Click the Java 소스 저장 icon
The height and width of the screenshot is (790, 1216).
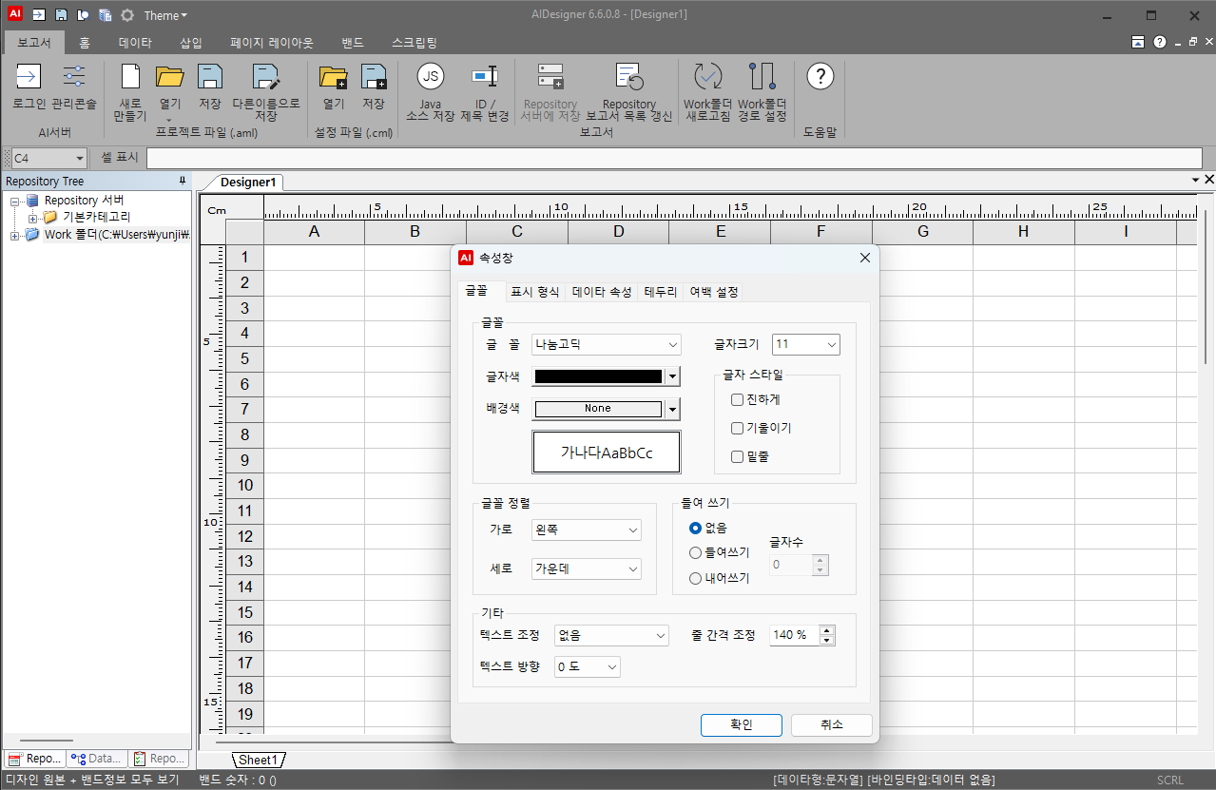click(431, 78)
